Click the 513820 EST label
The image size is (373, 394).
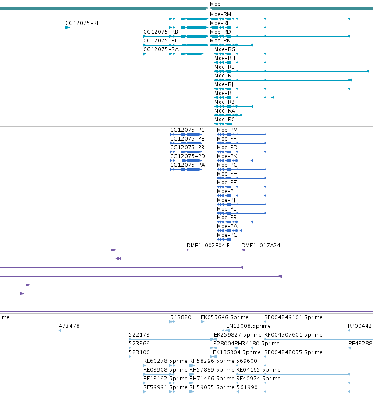pyautogui.click(x=181, y=317)
